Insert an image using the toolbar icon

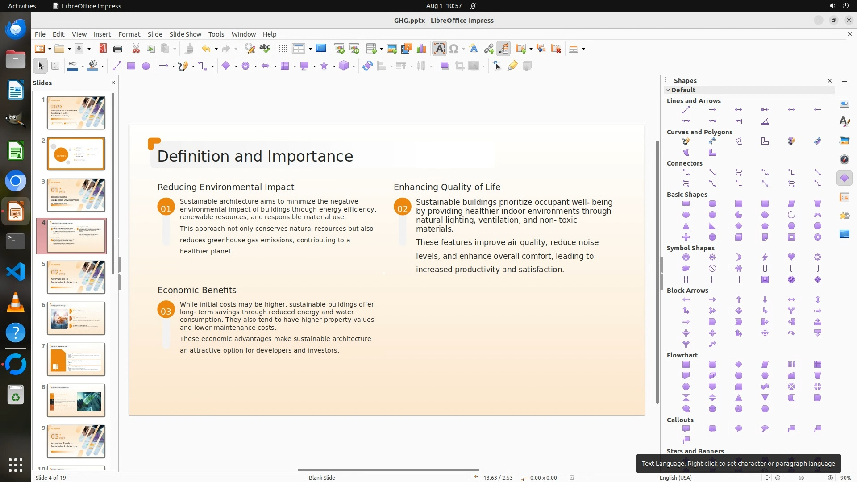(x=392, y=49)
